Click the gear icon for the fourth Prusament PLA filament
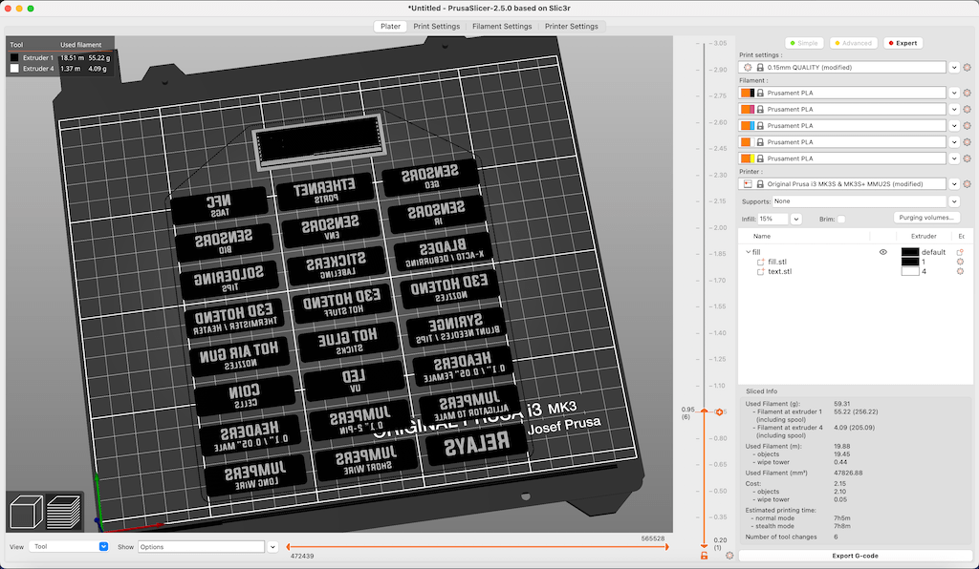Screen dimensions: 979x569 coord(968,142)
